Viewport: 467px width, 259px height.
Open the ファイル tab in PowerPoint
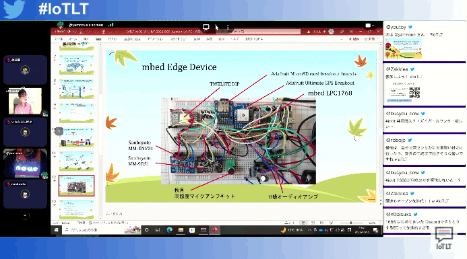[58, 39]
